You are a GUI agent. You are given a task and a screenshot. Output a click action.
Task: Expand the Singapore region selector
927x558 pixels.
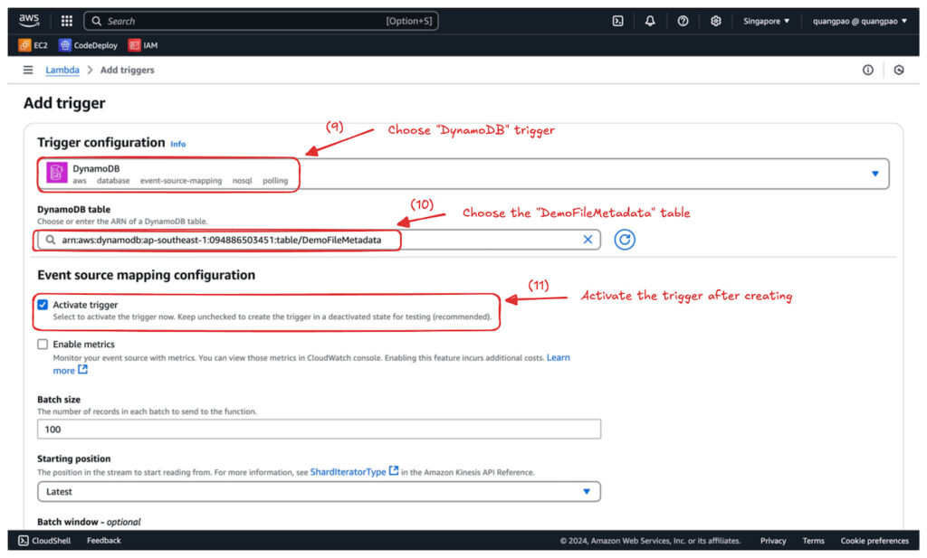766,21
